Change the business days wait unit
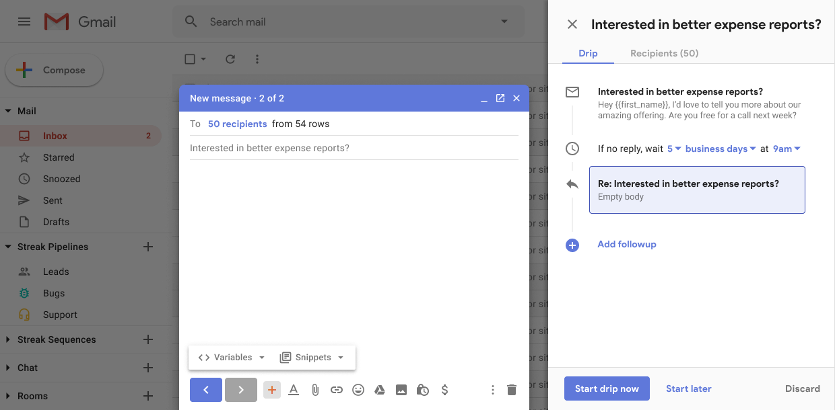 tap(720, 149)
